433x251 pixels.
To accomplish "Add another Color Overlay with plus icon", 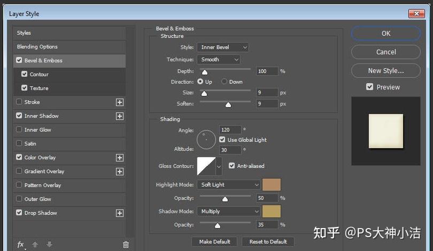I will tap(120, 158).
